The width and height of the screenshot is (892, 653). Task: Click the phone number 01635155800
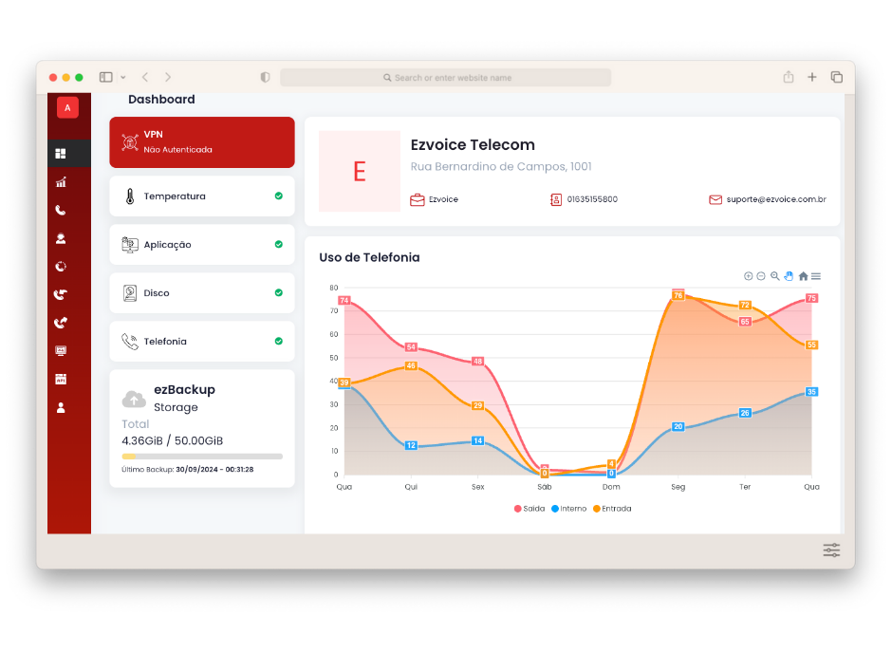tap(592, 199)
